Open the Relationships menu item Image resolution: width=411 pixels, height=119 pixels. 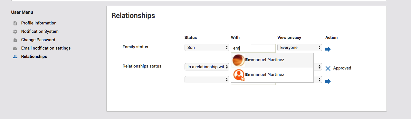click(34, 57)
